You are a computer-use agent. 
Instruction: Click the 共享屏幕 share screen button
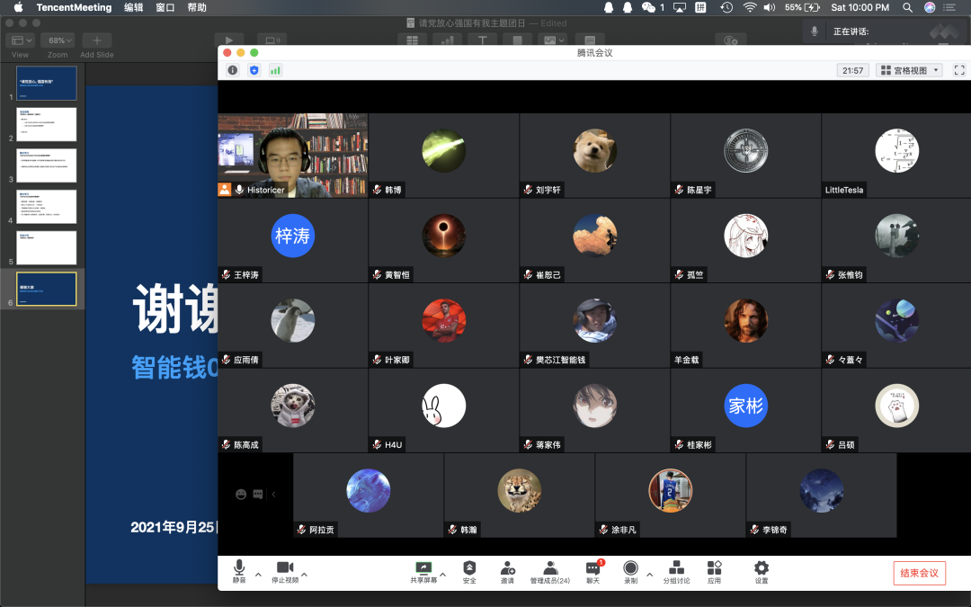click(x=423, y=571)
